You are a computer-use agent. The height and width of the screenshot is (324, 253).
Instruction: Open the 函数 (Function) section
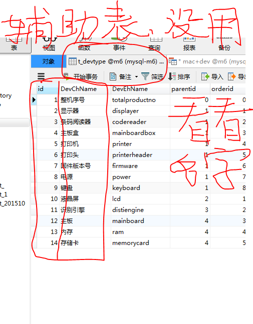pos(84,45)
